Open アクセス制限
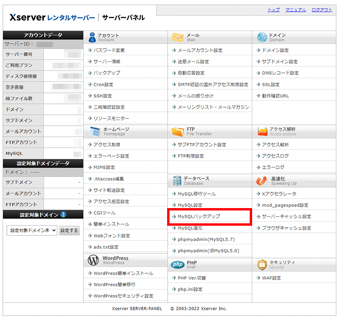The width and height of the screenshot is (339, 320). pos(107,144)
